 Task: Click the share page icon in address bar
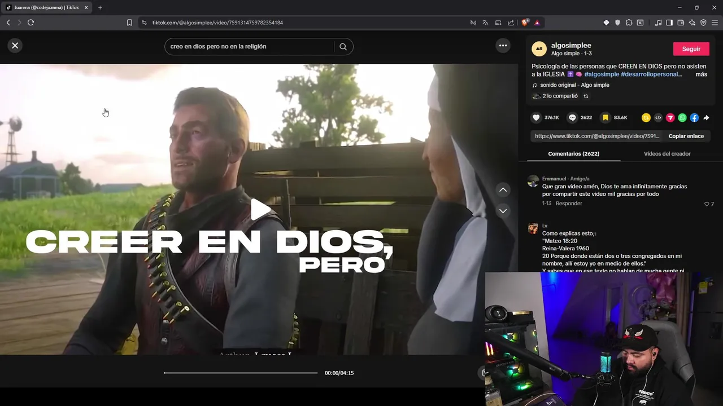click(x=511, y=23)
